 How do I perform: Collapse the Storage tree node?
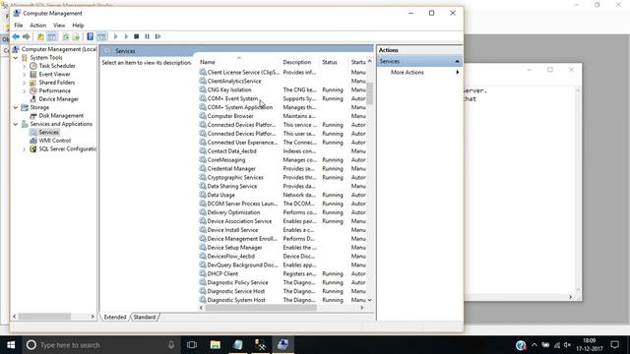[x=16, y=107]
